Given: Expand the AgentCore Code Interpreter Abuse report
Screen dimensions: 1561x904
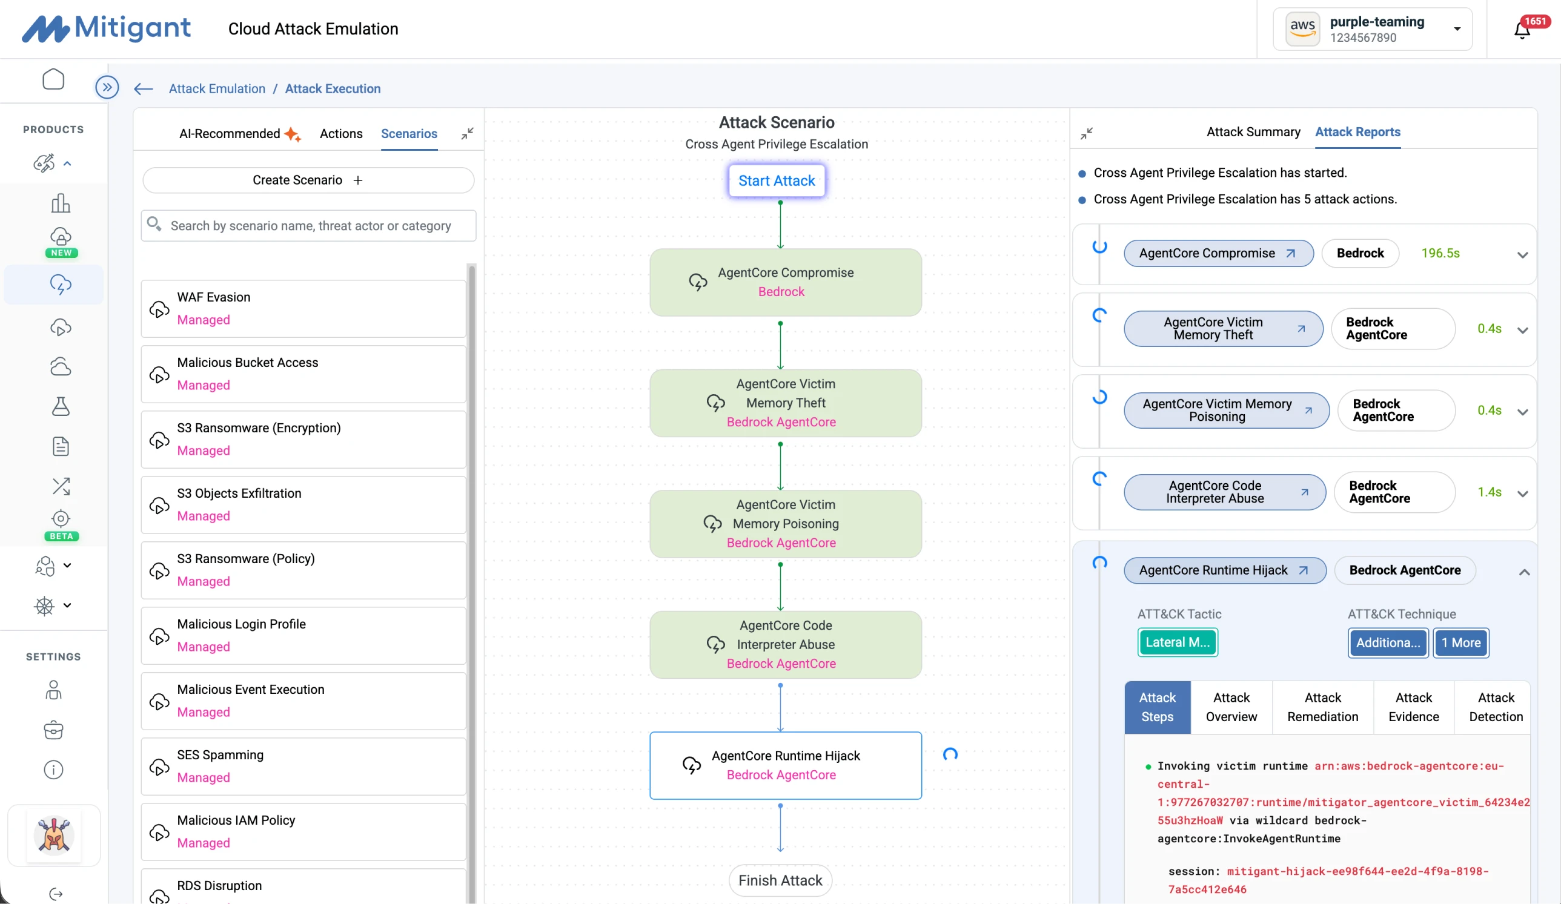Looking at the screenshot, I should (x=1523, y=493).
